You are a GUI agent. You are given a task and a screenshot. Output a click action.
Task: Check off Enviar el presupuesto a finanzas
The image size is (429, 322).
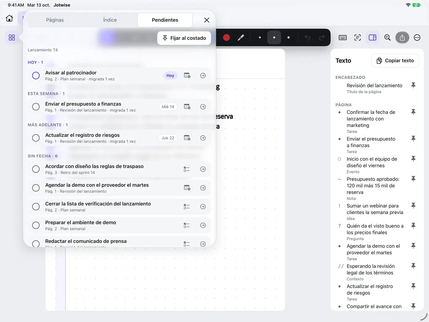click(36, 107)
